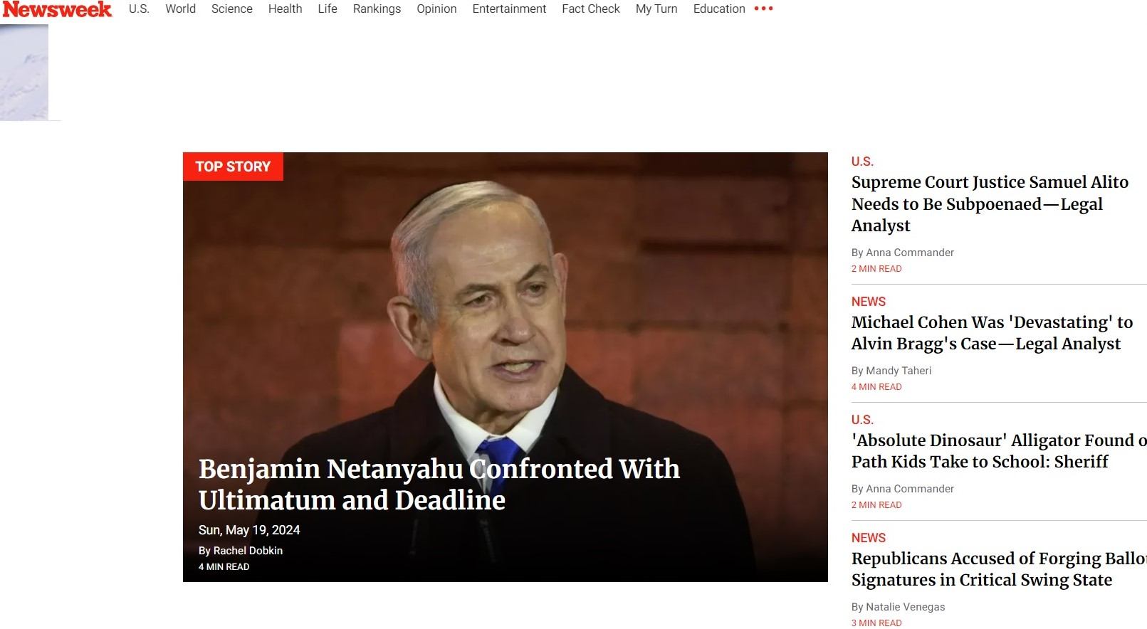The width and height of the screenshot is (1147, 629).
Task: Go to the Education section
Action: pos(719,9)
